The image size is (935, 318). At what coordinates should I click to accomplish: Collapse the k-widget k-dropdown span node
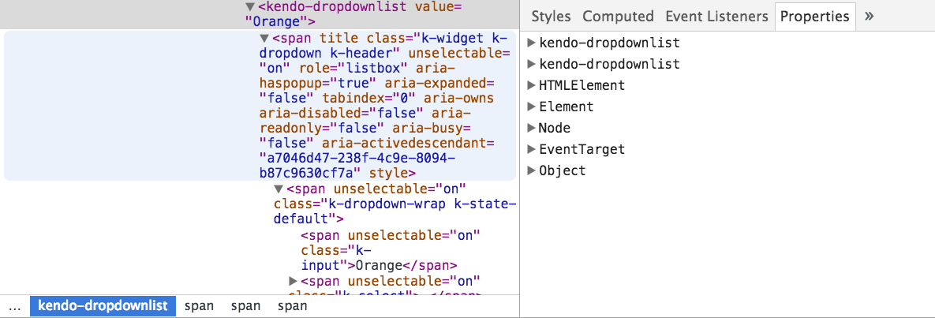point(264,38)
